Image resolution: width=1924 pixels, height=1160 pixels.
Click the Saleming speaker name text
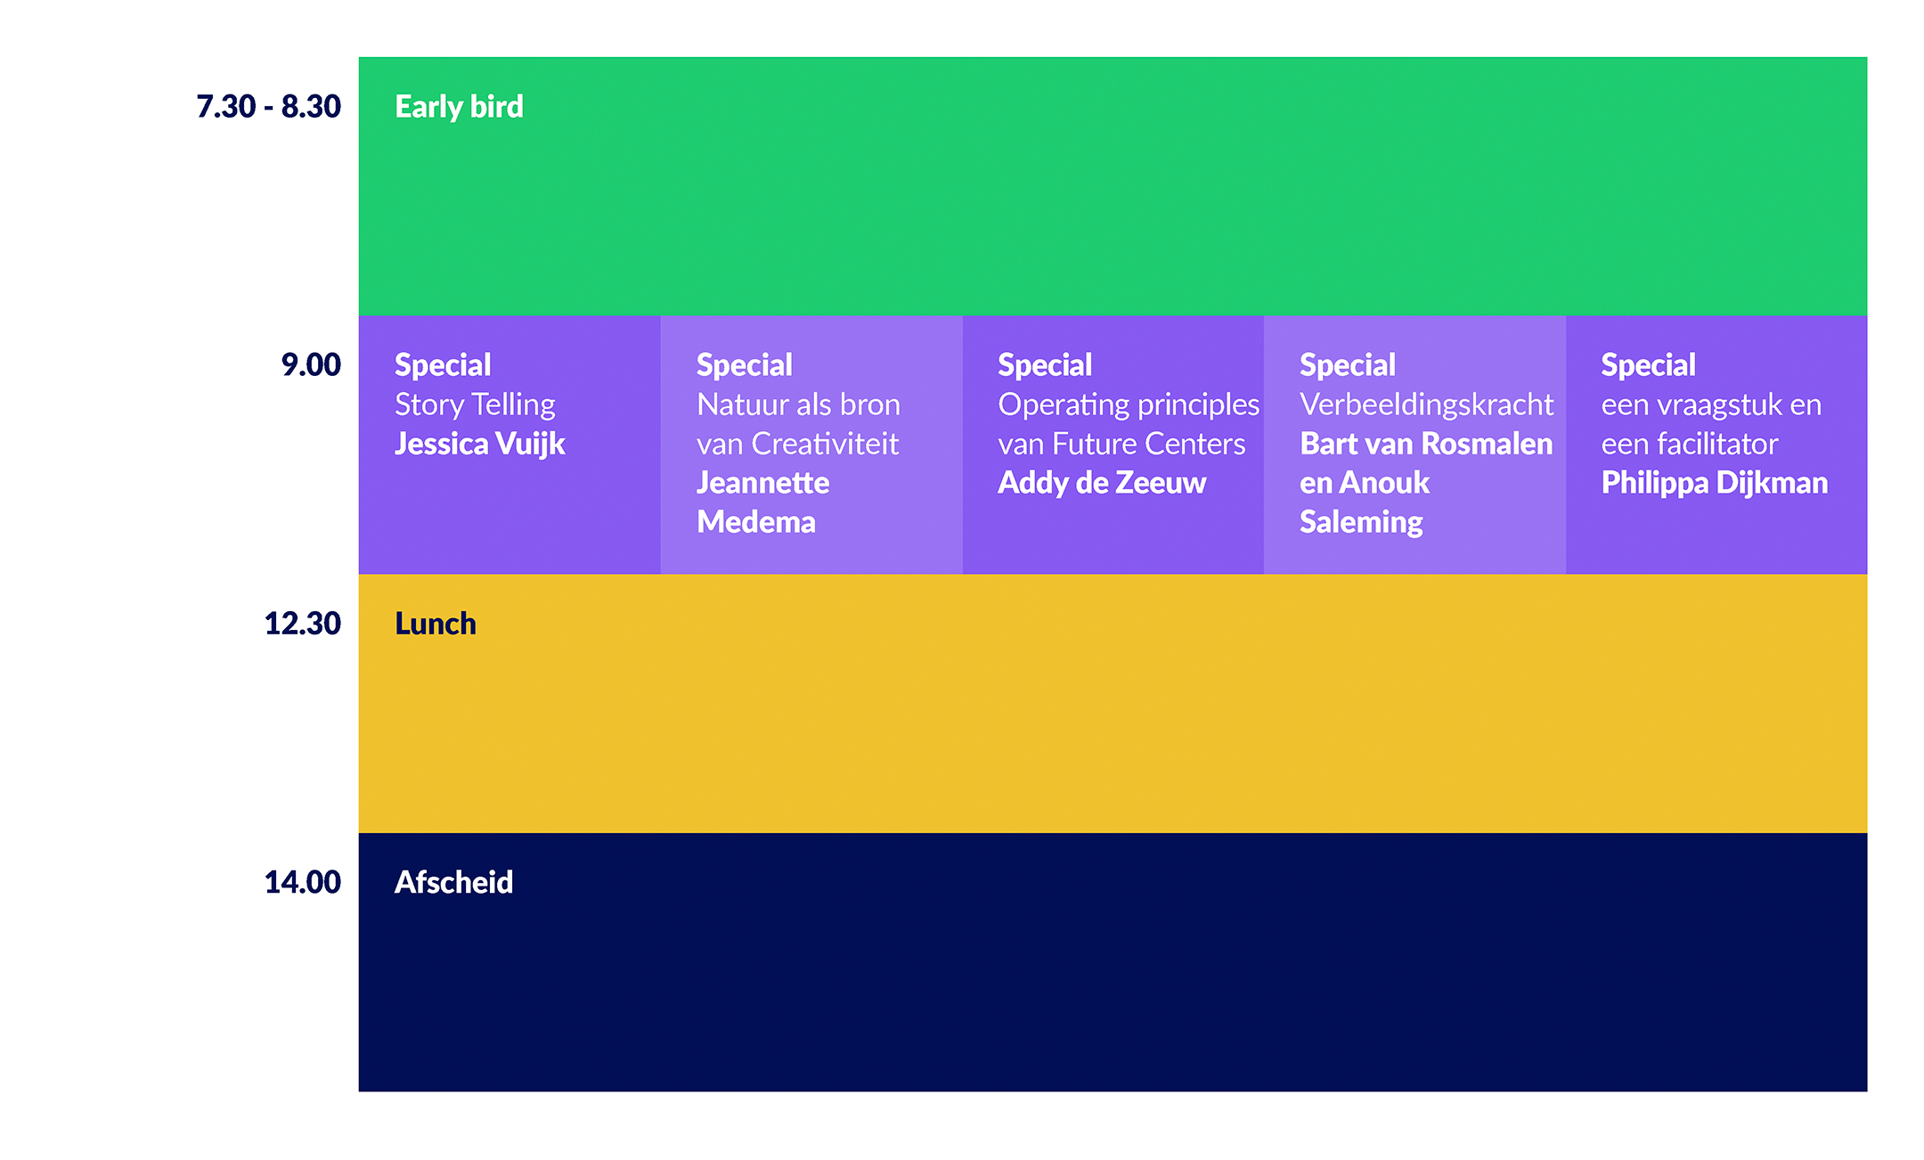point(1361,522)
